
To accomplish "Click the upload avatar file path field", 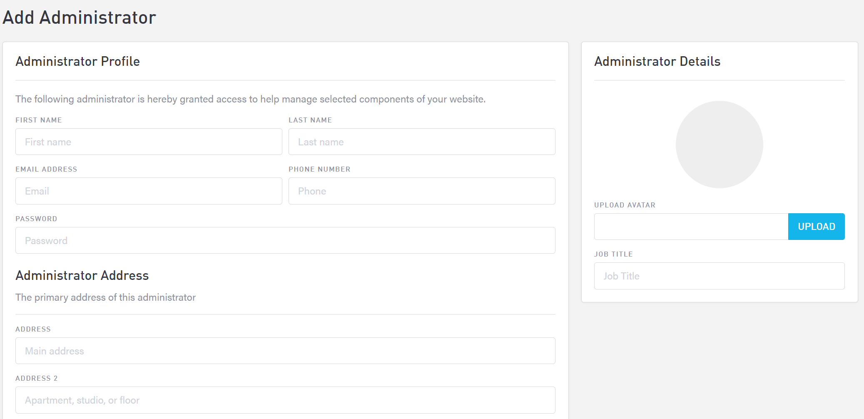I will [x=691, y=227].
